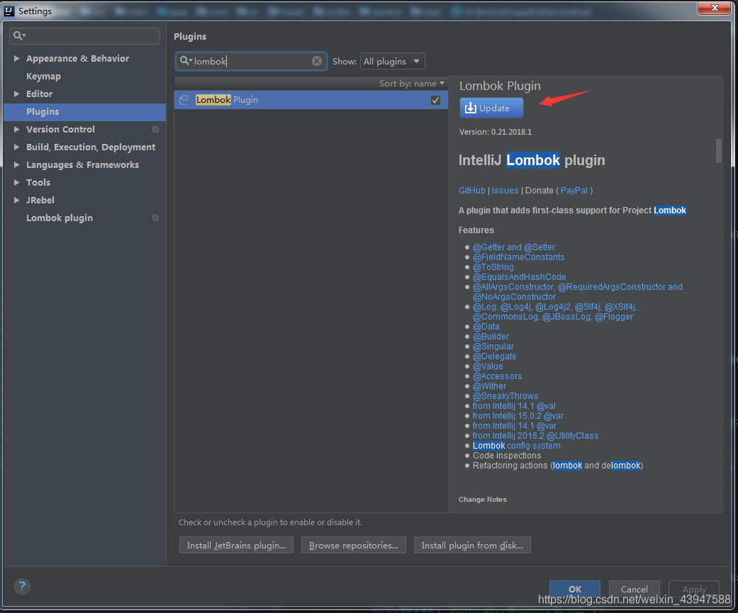The height and width of the screenshot is (613, 738).
Task: Clear the lombok search text
Action: coord(317,61)
